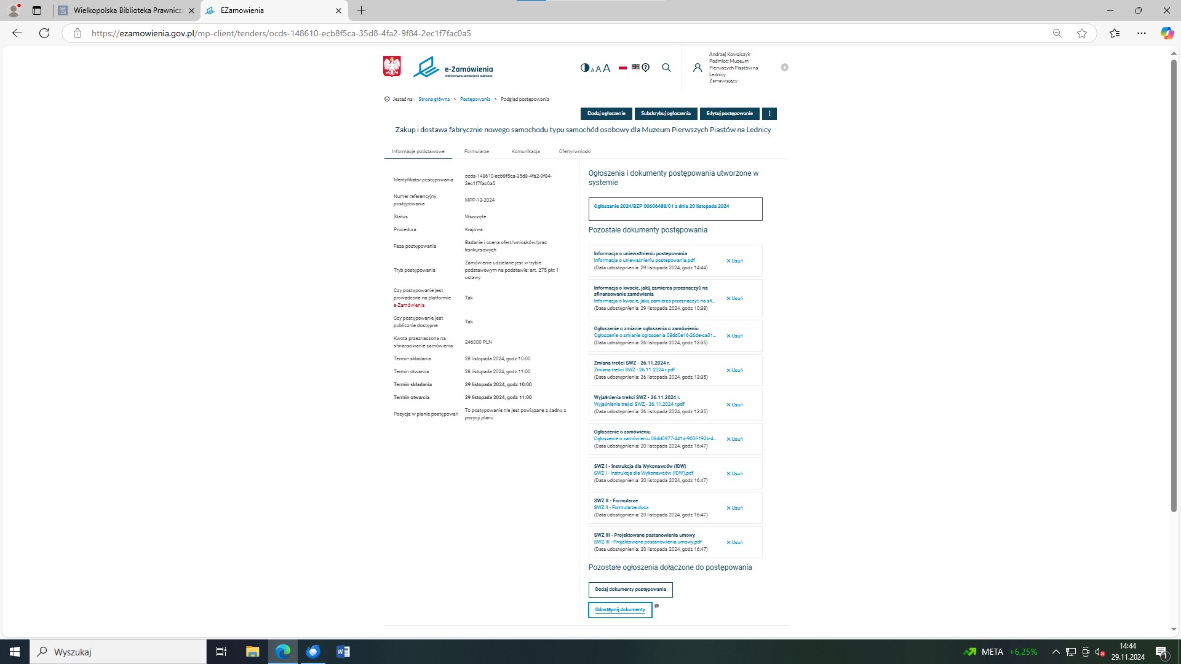Image resolution: width=1181 pixels, height=664 pixels.
Task: Click the settings gear icon beside the user name
Action: [784, 68]
